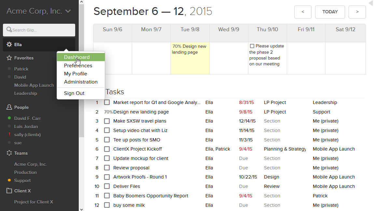This screenshot has height=211, width=374.
Task: Click the search magnifier icon
Action: click(x=9, y=30)
